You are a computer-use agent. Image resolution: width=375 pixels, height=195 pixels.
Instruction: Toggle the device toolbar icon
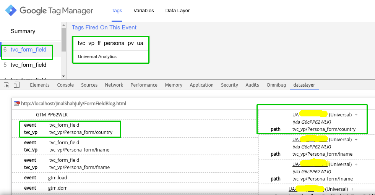click(x=16, y=85)
